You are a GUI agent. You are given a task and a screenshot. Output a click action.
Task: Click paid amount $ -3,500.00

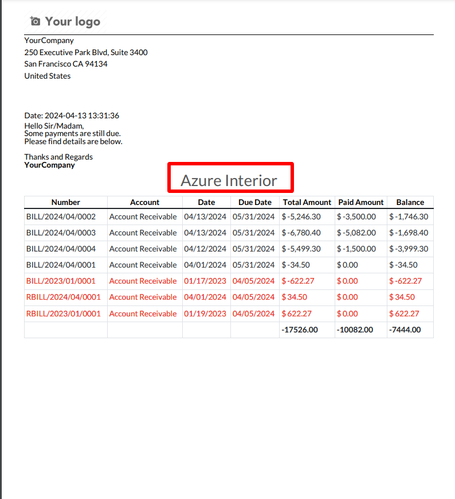click(356, 216)
